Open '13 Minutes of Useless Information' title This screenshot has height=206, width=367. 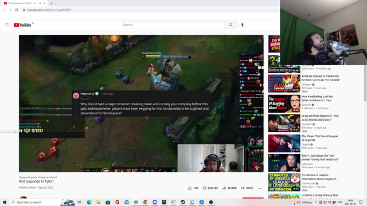coord(319,177)
